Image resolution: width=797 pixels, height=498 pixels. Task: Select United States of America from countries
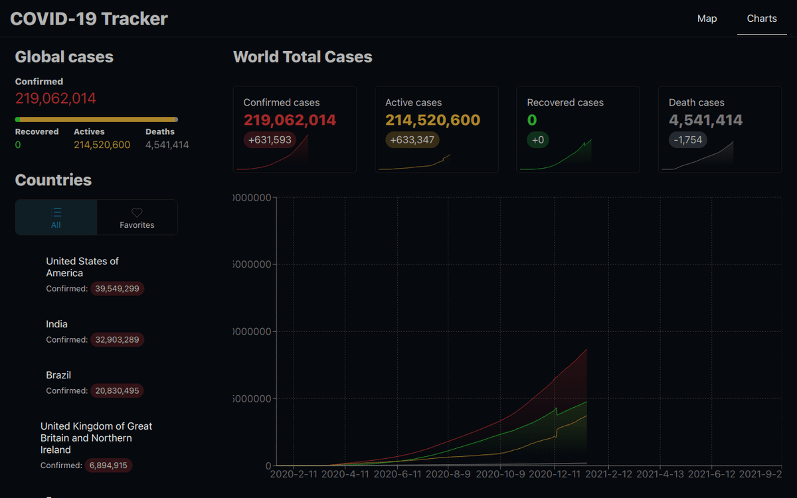[82, 267]
